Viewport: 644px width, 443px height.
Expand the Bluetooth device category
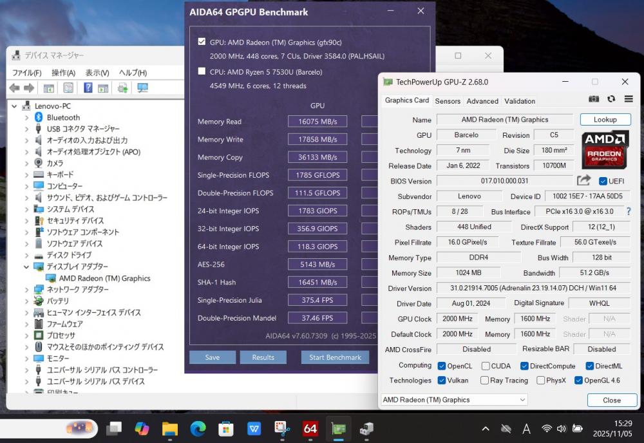click(x=26, y=117)
